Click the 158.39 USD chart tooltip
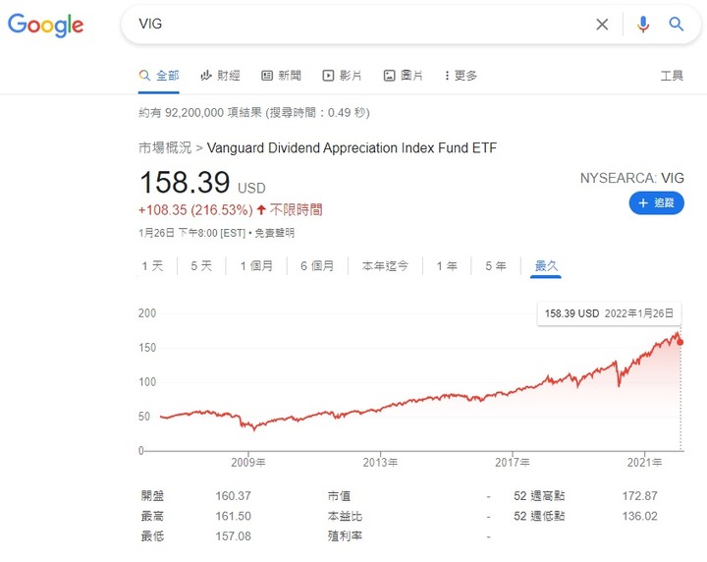The height and width of the screenshot is (562, 707). [x=609, y=313]
